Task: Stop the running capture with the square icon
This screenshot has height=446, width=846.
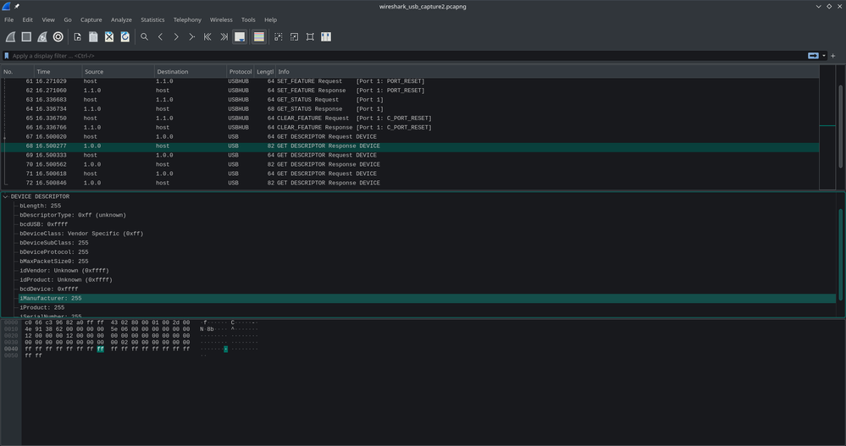Action: point(26,36)
